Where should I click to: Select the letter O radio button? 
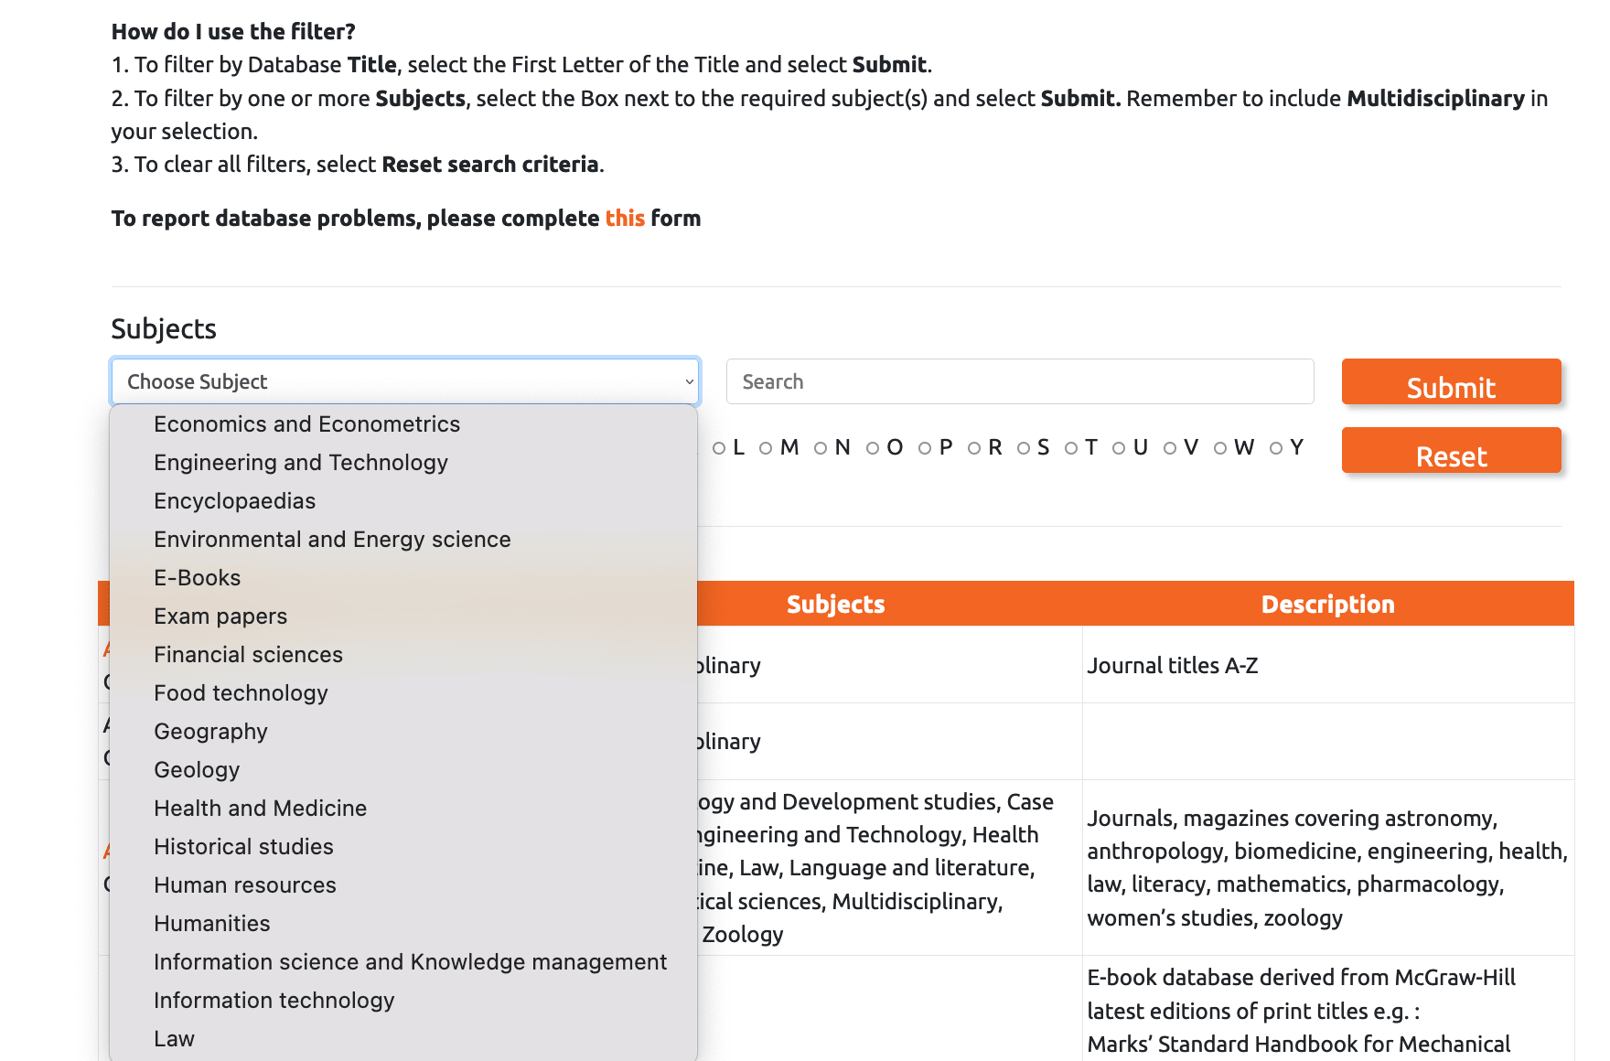click(873, 448)
